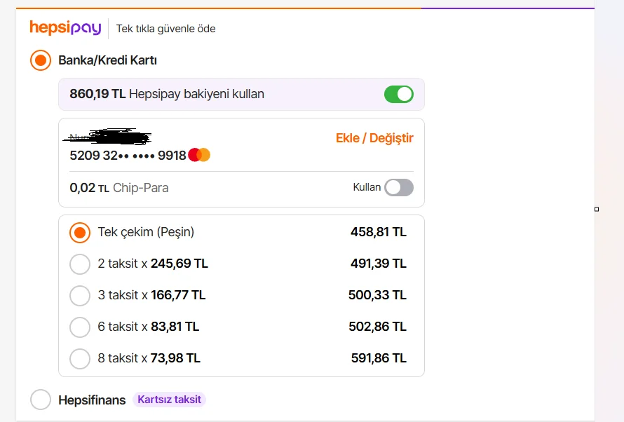Choose the 6 taksit installment option

coord(80,327)
